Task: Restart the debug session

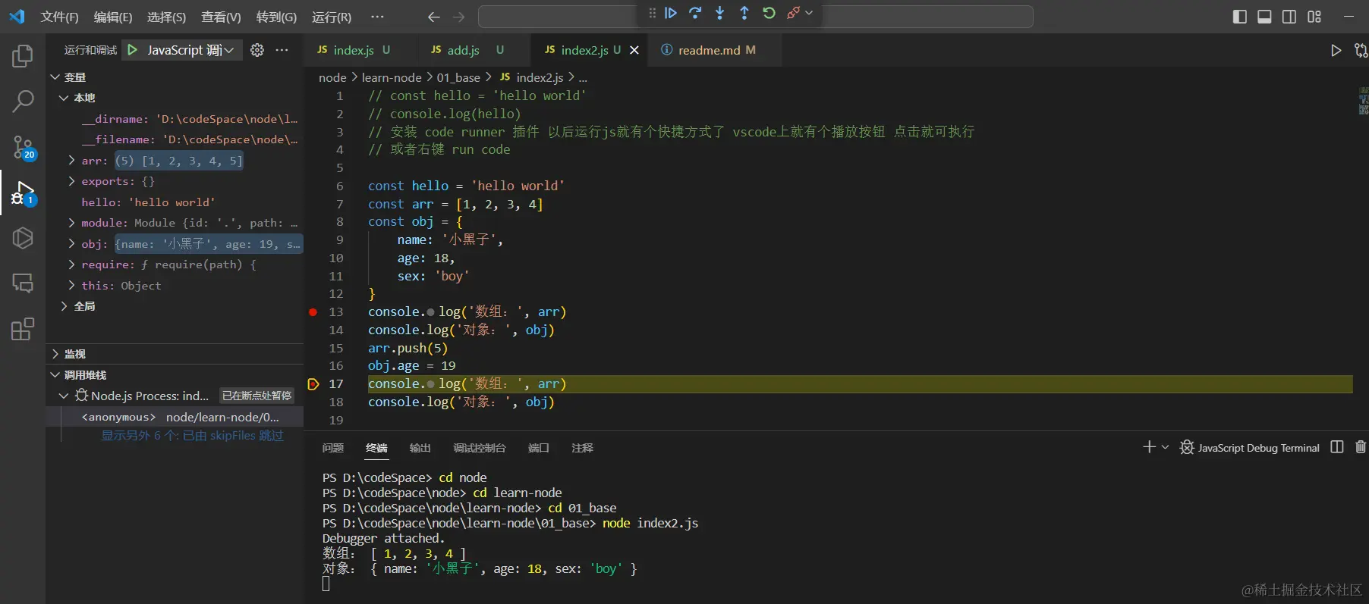Action: pyautogui.click(x=769, y=13)
